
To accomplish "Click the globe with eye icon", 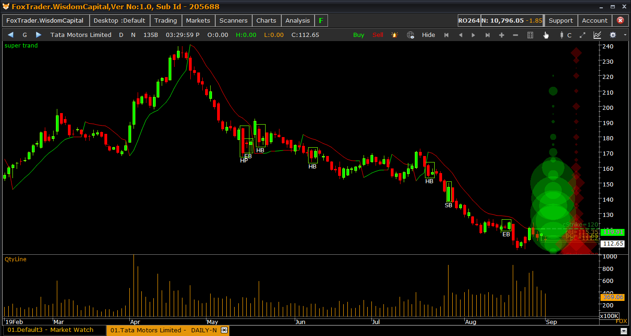I will (410, 35).
